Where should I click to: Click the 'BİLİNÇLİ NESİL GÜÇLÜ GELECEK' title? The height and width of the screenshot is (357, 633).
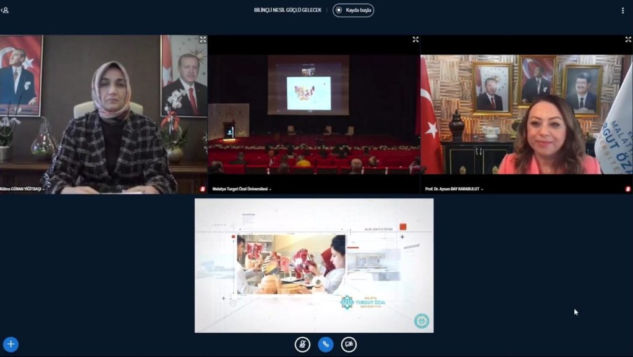(287, 10)
